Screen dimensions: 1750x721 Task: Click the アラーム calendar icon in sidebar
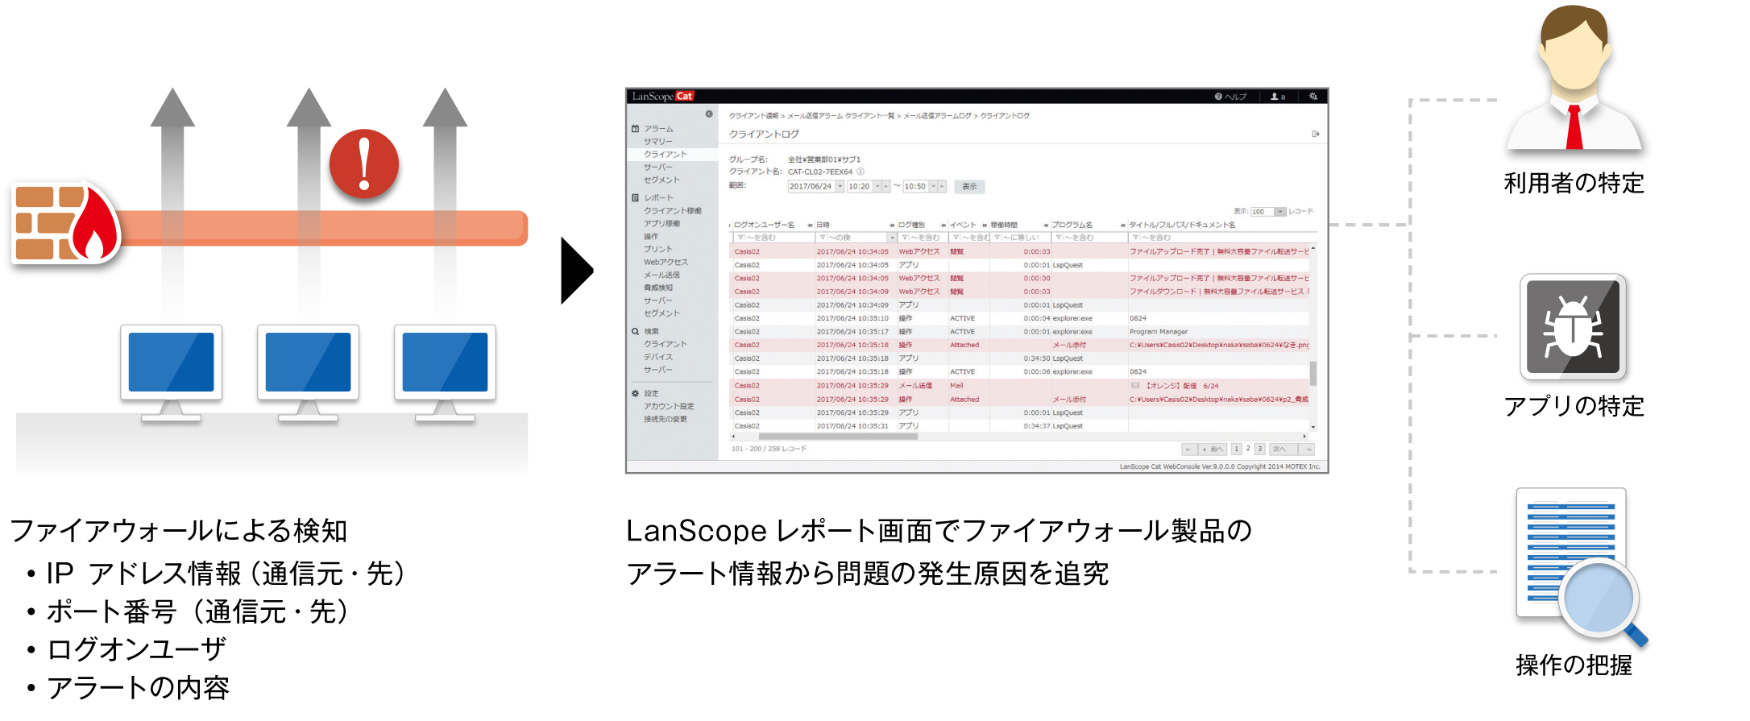[x=635, y=129]
